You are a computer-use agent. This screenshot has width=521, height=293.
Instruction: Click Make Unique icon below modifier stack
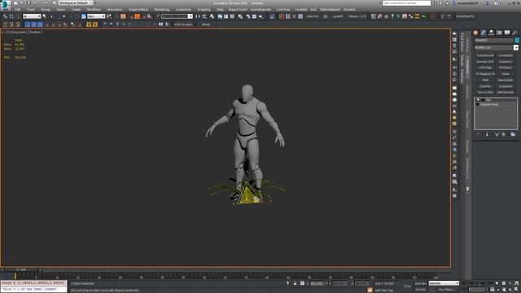pyautogui.click(x=497, y=134)
